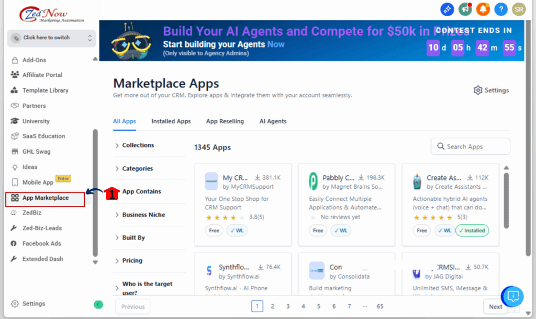Click sidebar scroll up arrow
The image size is (536, 319).
point(95,59)
